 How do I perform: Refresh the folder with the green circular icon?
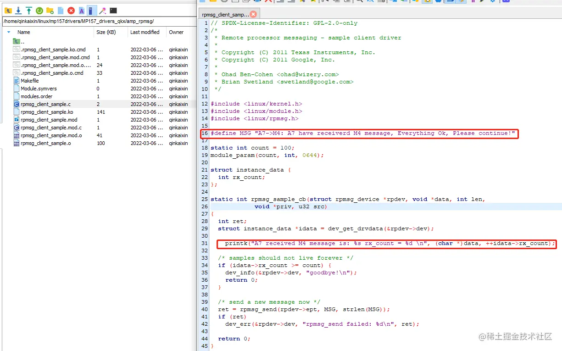pyautogui.click(x=39, y=11)
